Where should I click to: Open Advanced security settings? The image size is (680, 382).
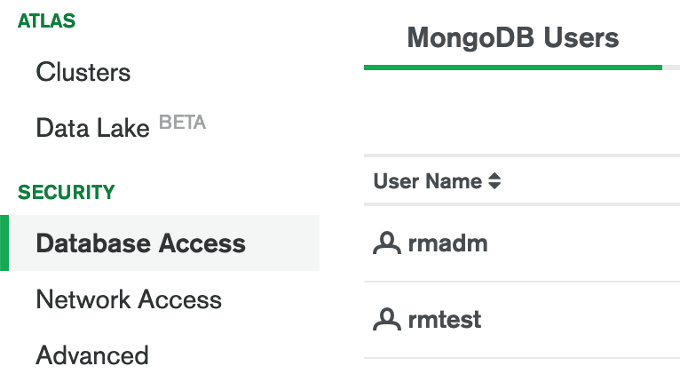(92, 355)
